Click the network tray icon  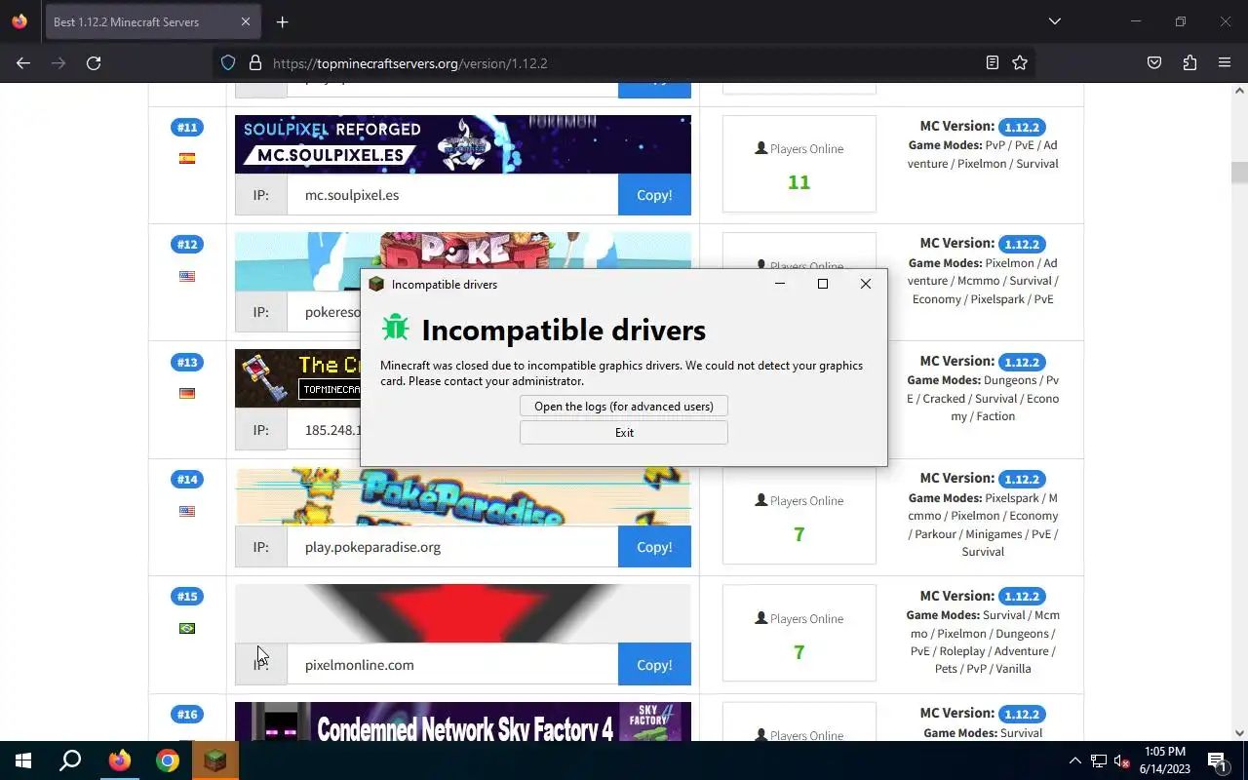coord(1099,760)
